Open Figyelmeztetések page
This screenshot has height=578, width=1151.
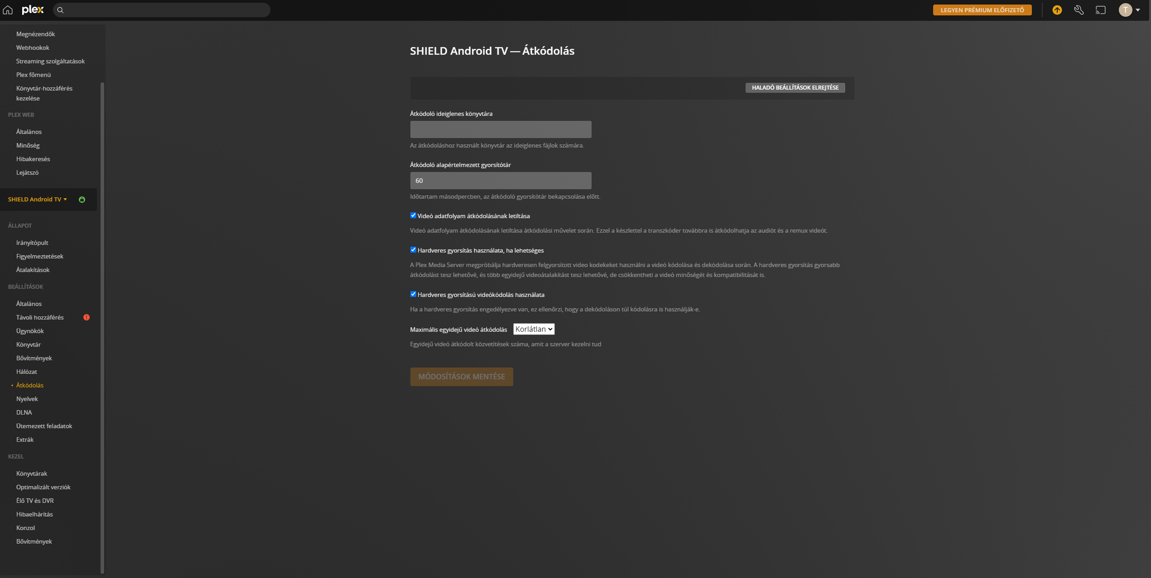pyautogui.click(x=39, y=257)
